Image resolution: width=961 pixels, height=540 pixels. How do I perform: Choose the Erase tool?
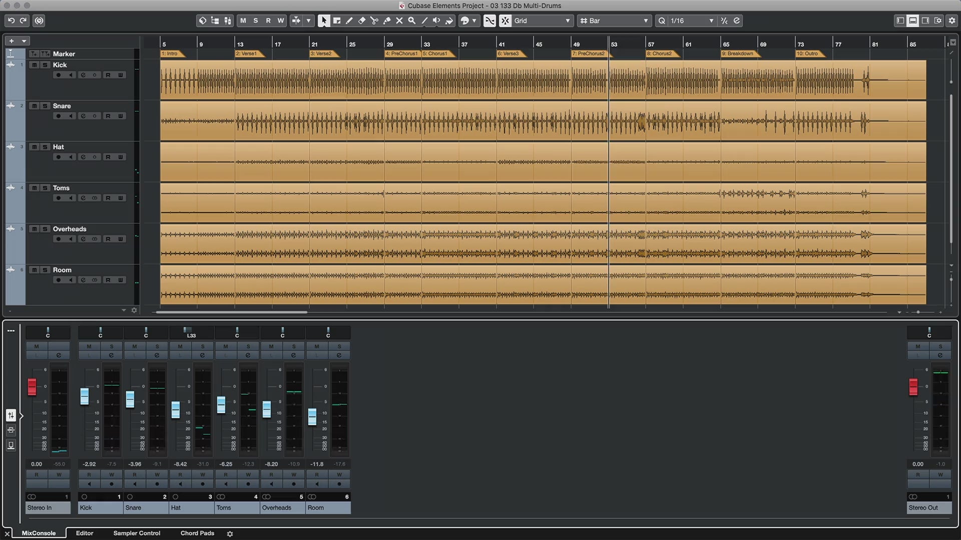click(x=361, y=20)
